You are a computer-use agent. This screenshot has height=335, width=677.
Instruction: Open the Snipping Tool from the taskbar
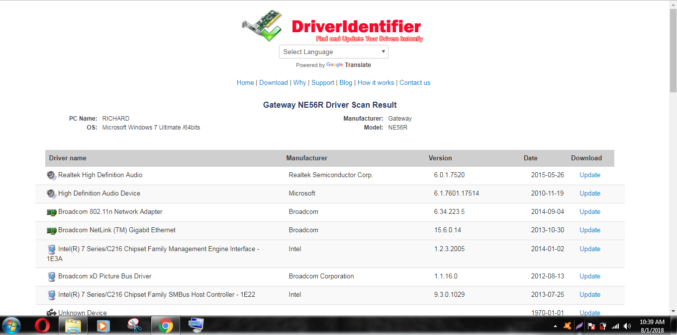pos(134,326)
